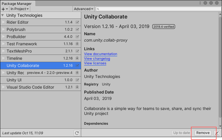
Task: Select the TextMeshPro package
Action: (41, 51)
